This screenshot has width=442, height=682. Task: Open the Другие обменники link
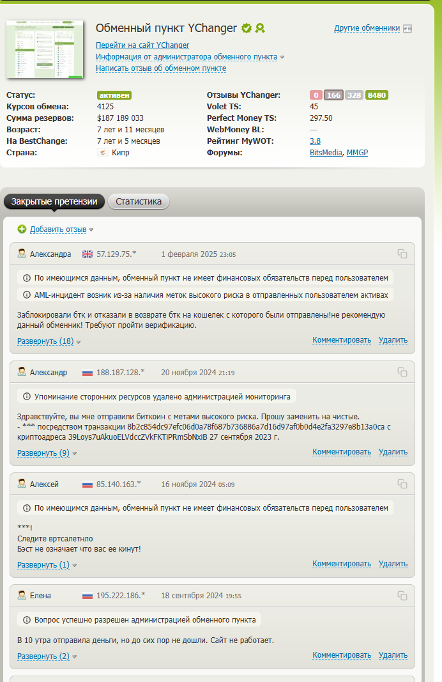coord(367,28)
